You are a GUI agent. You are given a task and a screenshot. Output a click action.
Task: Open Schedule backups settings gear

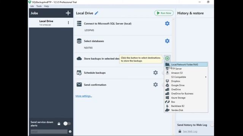(155, 73)
